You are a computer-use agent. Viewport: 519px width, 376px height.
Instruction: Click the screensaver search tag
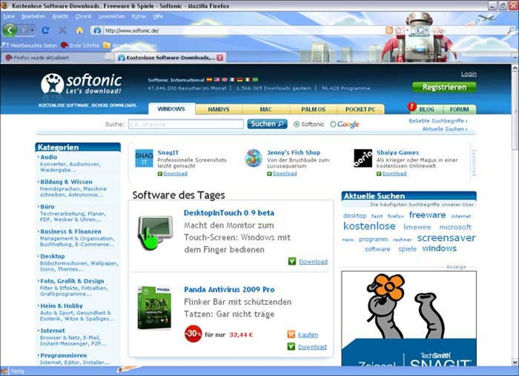click(x=446, y=238)
